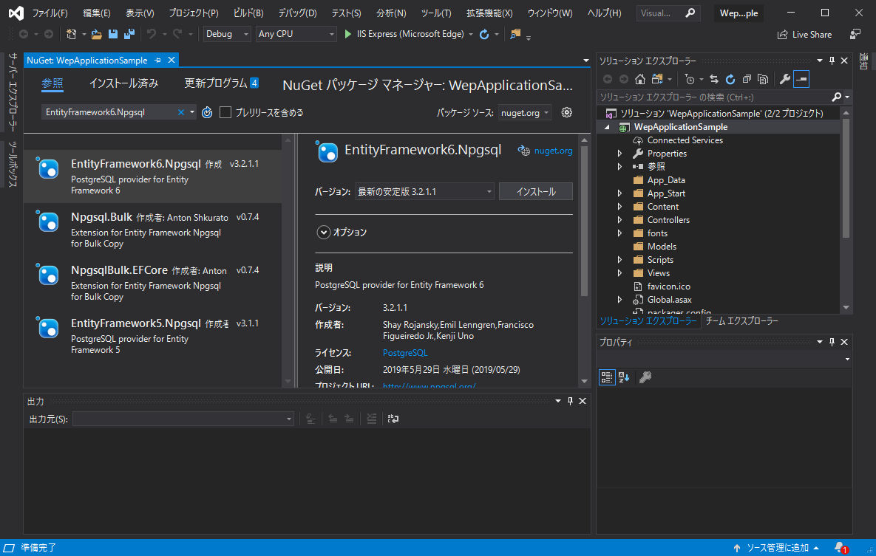
Task: Click the magnifier in the Visual Studio search box
Action: pyautogui.click(x=690, y=13)
